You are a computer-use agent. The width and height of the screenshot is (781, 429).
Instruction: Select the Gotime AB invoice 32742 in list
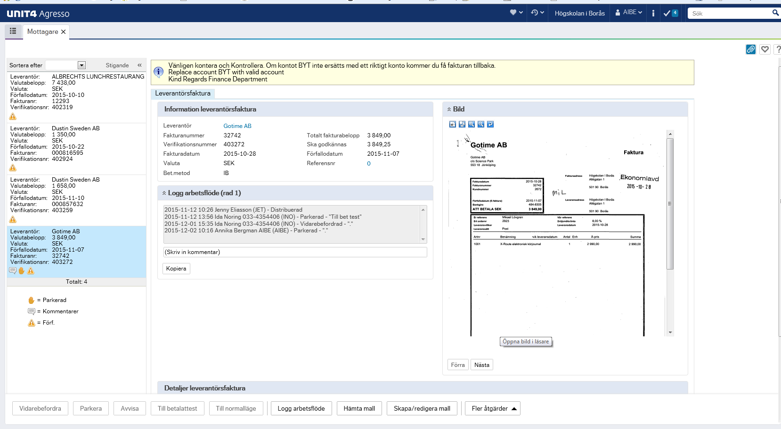pos(76,252)
